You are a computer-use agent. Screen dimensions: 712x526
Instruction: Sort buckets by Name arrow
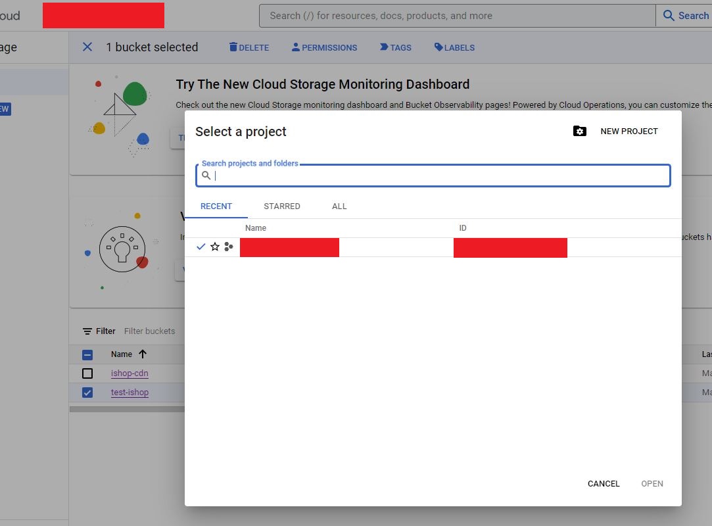(x=143, y=354)
